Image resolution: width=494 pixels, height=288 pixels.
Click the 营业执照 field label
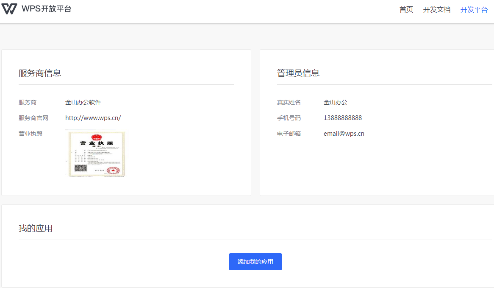[31, 134]
